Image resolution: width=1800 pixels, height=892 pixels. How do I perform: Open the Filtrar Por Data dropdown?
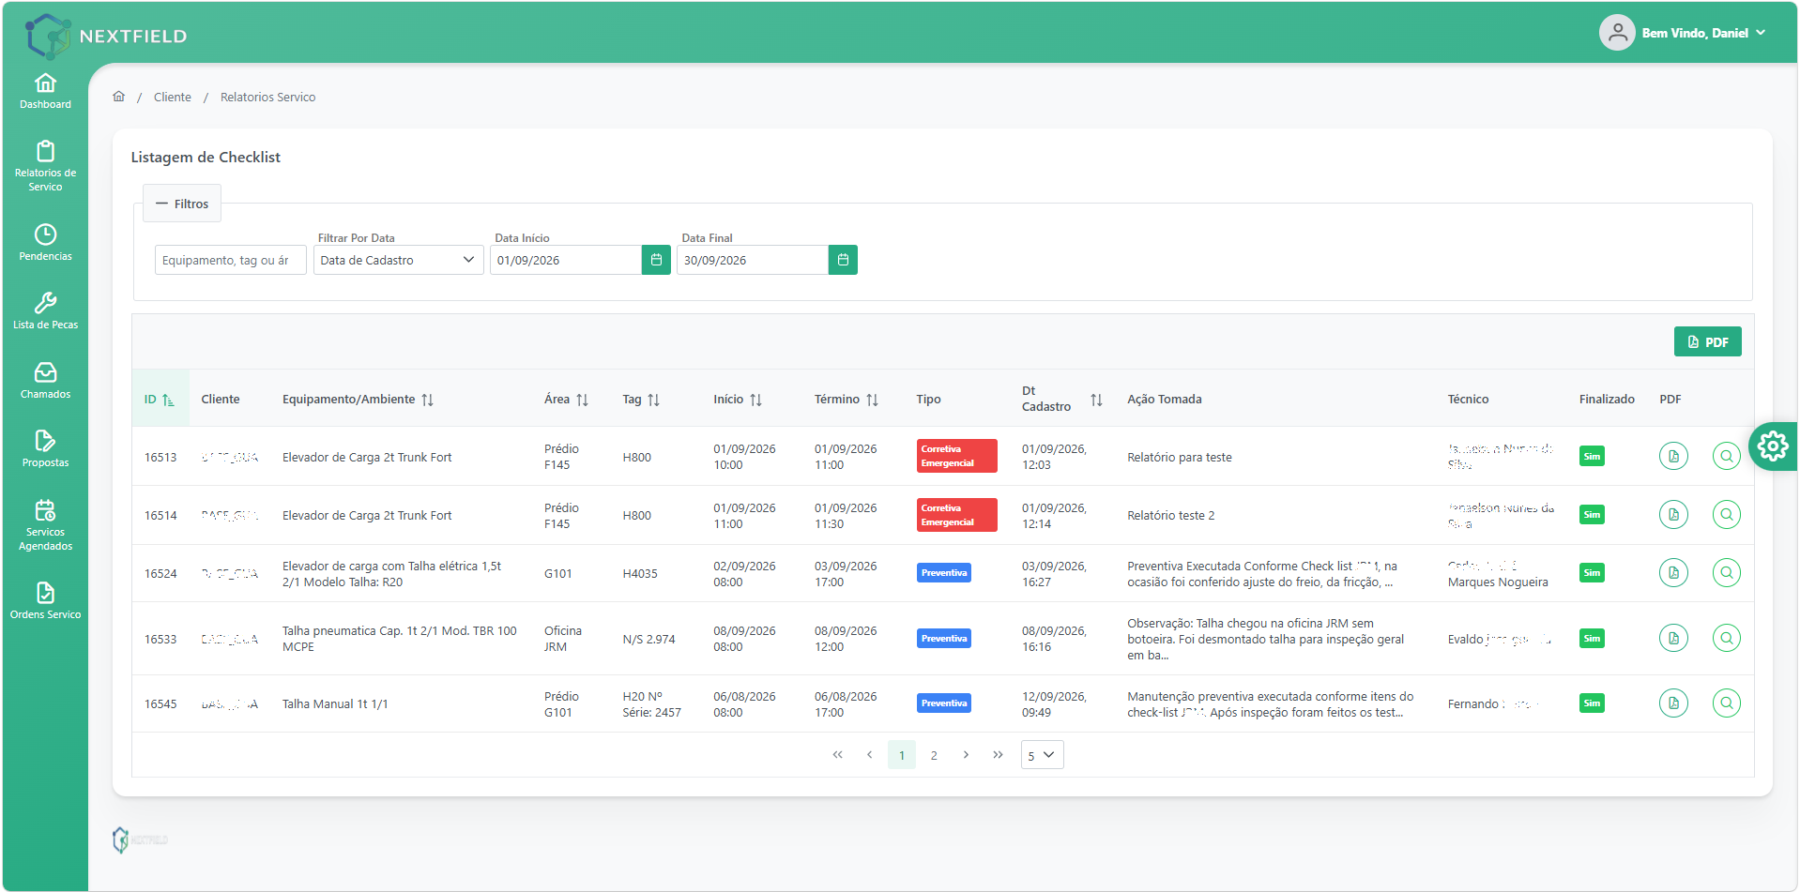pyautogui.click(x=398, y=260)
